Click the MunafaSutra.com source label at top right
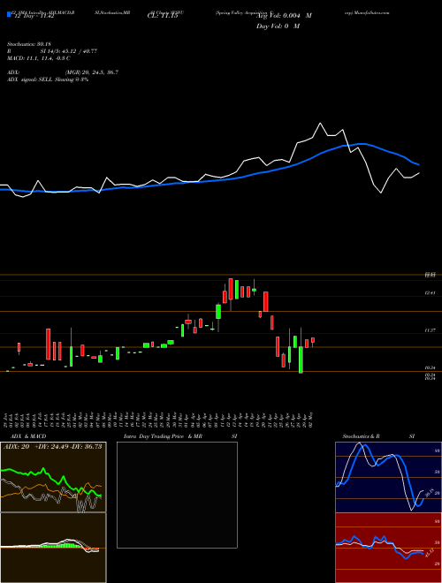Viewport: 442px width, 583px height. pos(367,12)
